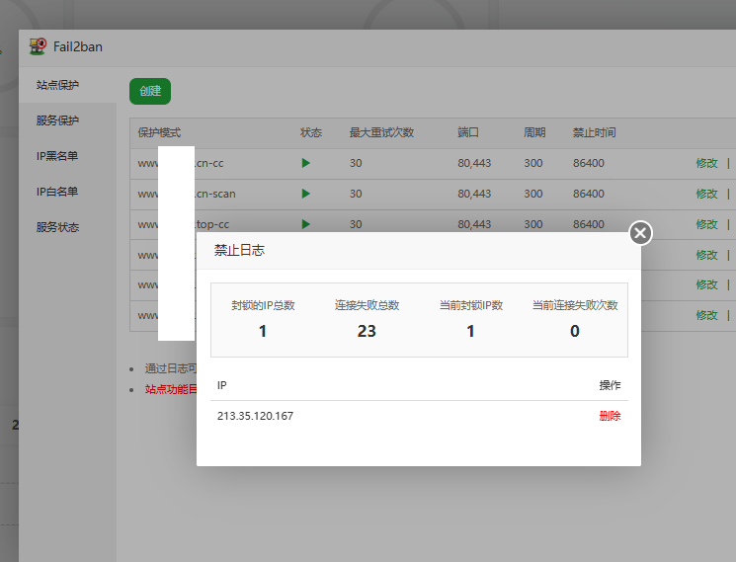Viewport: 736px width, 562px height.
Task: Click the 300 period in the .top-cc row
Action: 533,224
